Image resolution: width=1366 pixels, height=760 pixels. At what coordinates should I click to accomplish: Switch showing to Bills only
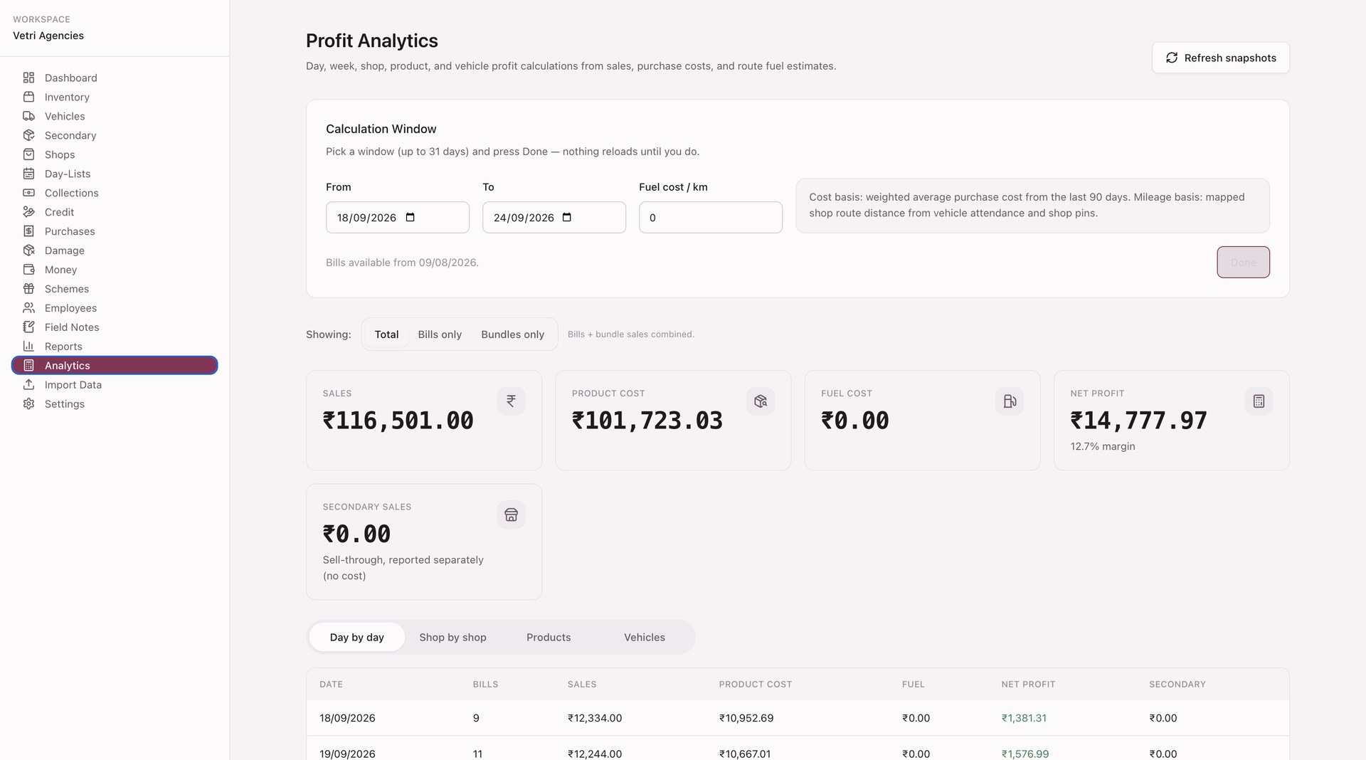click(440, 334)
